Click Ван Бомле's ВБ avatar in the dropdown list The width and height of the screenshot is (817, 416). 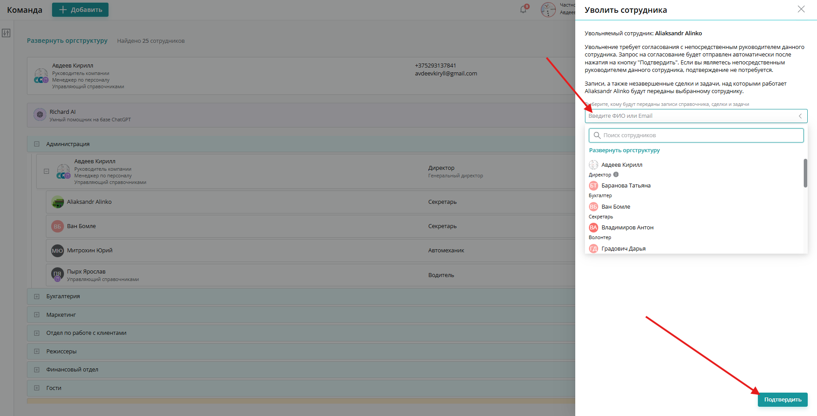click(x=593, y=206)
